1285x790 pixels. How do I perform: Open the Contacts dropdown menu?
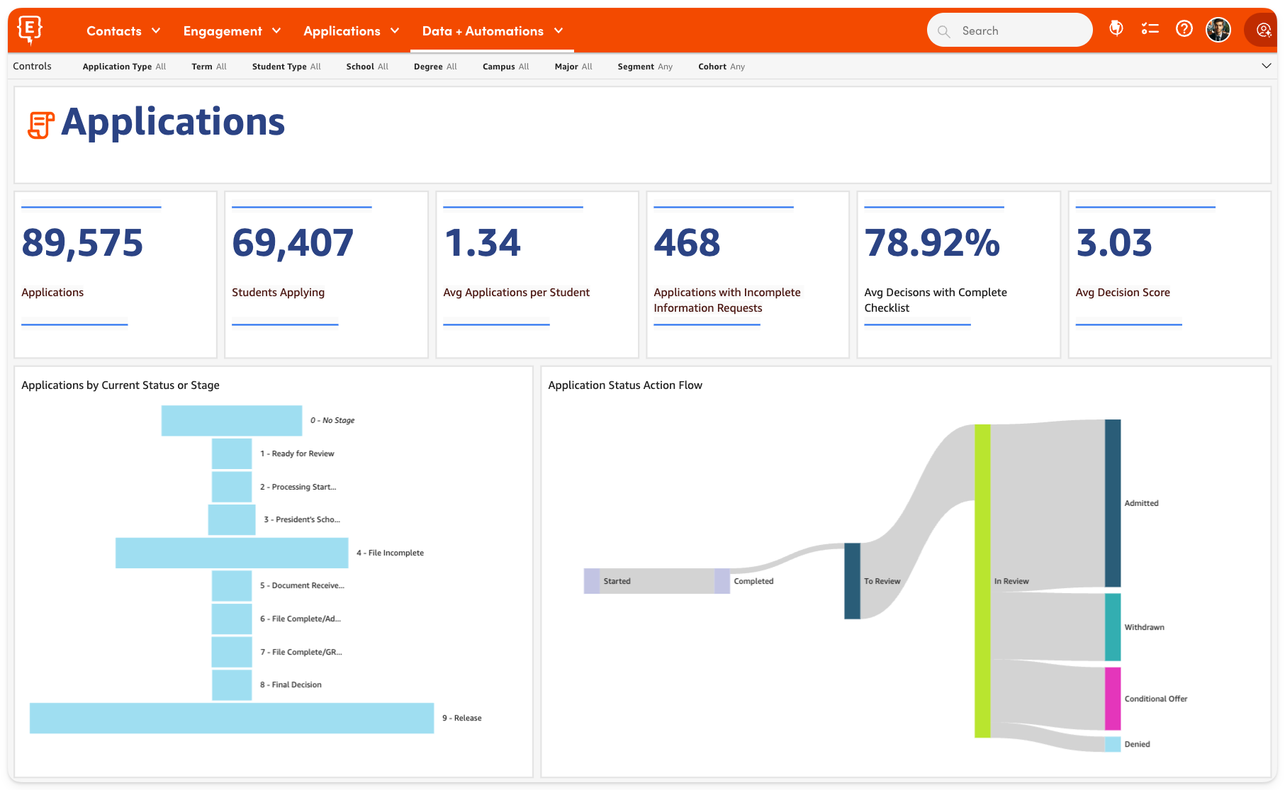[x=123, y=31]
